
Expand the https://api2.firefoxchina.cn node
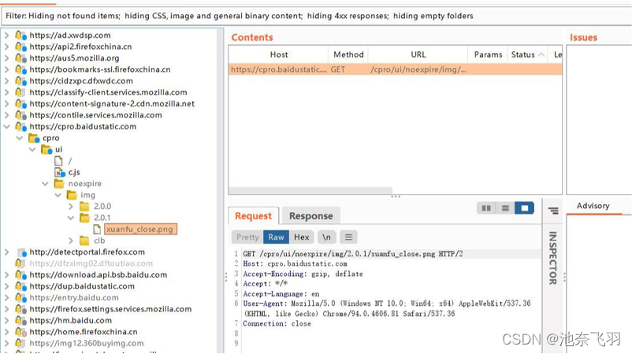(7, 47)
